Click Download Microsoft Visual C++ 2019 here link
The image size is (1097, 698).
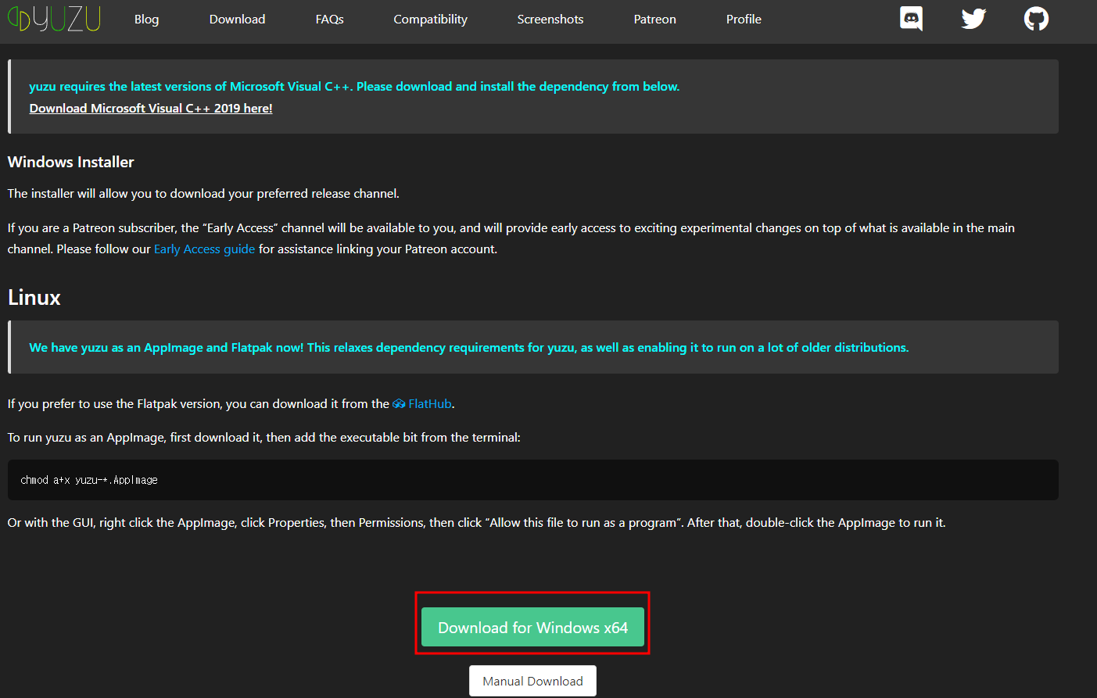[151, 109]
